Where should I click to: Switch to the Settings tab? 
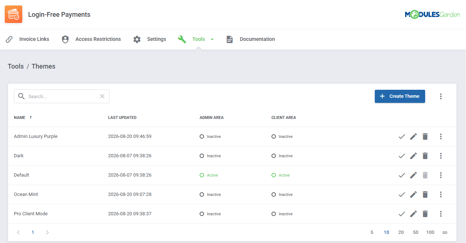(150, 39)
